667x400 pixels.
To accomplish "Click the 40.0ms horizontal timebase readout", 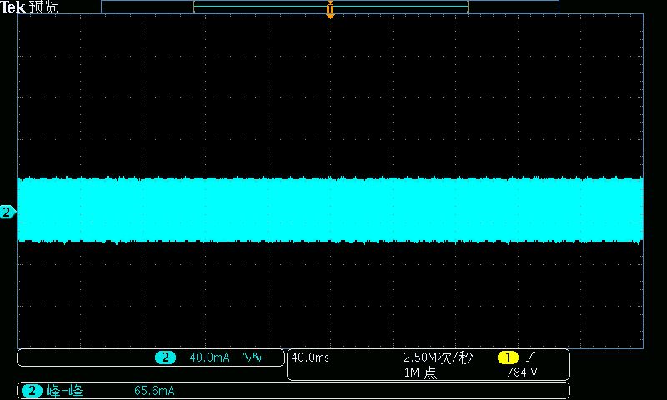I will pos(310,357).
